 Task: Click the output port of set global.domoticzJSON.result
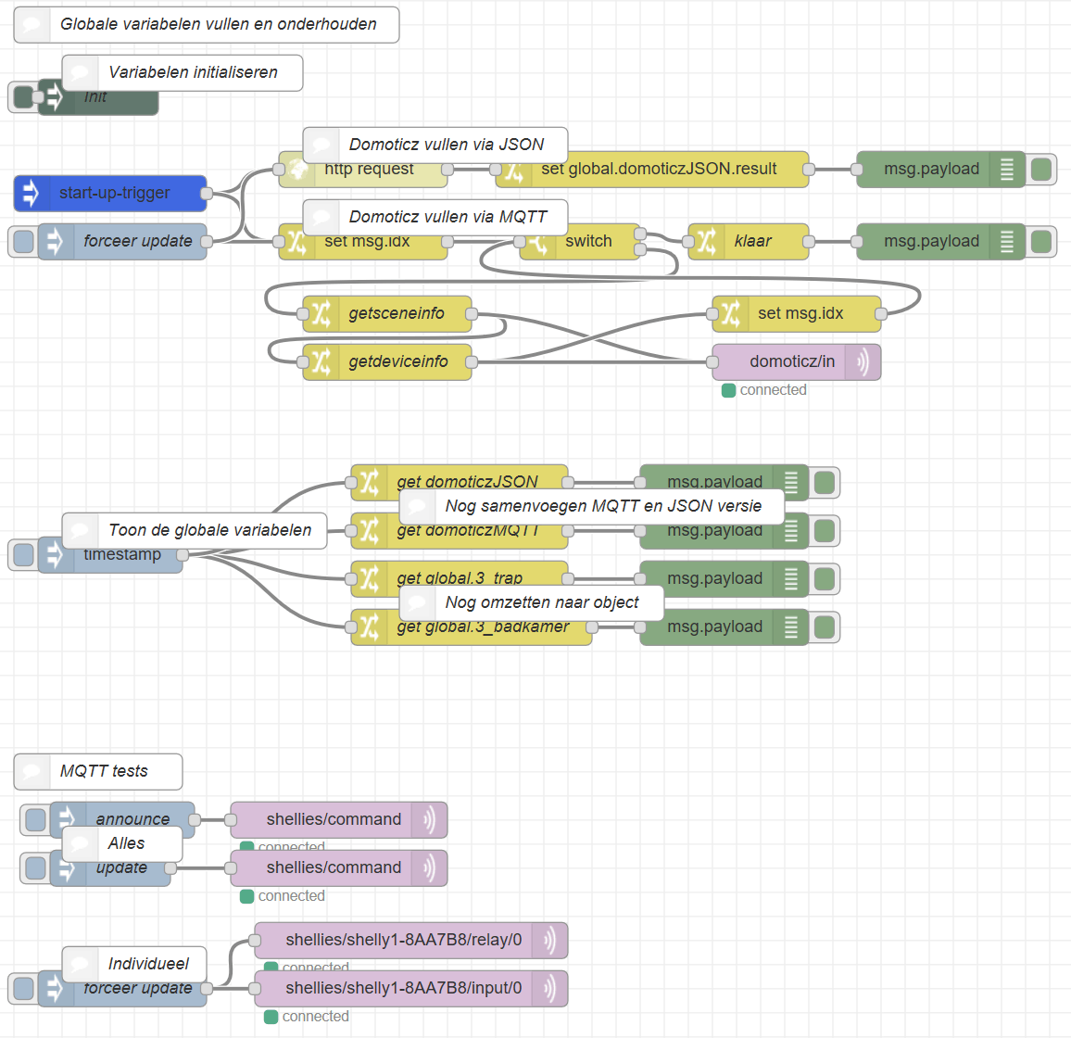[x=808, y=169]
